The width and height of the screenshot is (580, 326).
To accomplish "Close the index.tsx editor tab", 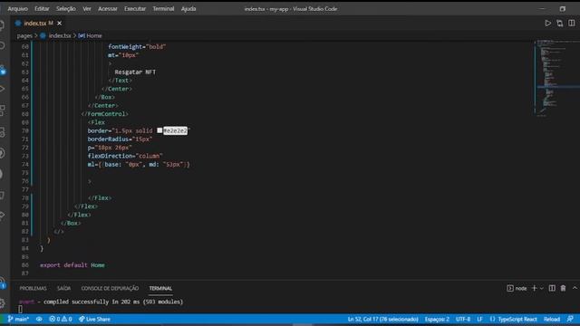I will [59, 24].
